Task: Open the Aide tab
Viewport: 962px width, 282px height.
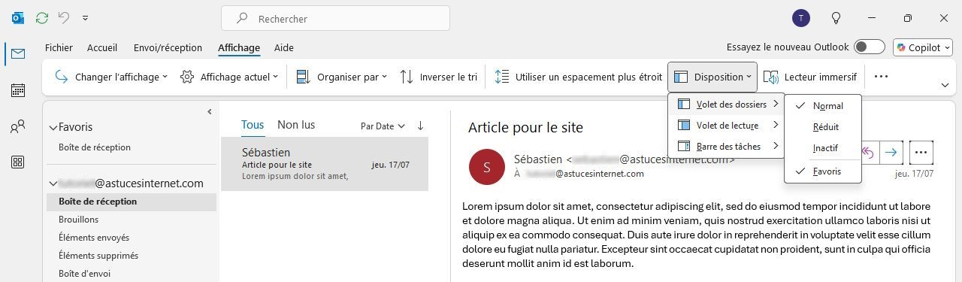Action: (x=284, y=47)
